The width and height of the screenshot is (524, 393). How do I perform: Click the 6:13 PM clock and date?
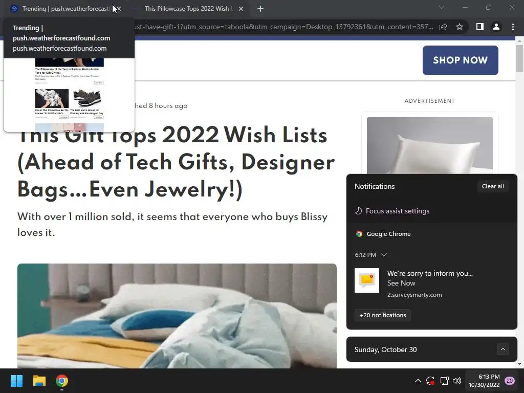tap(484, 381)
